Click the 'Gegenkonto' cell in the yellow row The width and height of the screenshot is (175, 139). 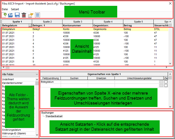pyautogui.click(x=100, y=29)
